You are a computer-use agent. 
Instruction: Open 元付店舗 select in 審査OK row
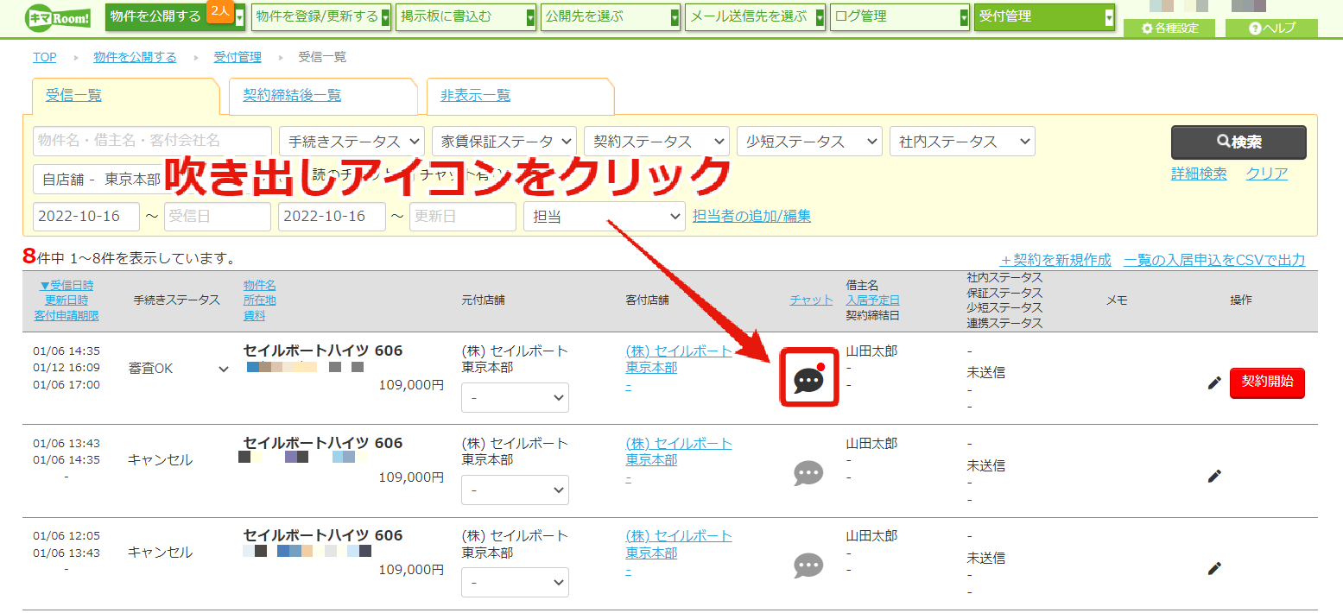(x=515, y=397)
